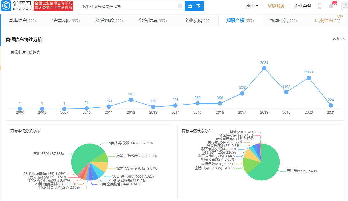
Task: Select the 2019 data point showing 1102
Action: pos(286,92)
